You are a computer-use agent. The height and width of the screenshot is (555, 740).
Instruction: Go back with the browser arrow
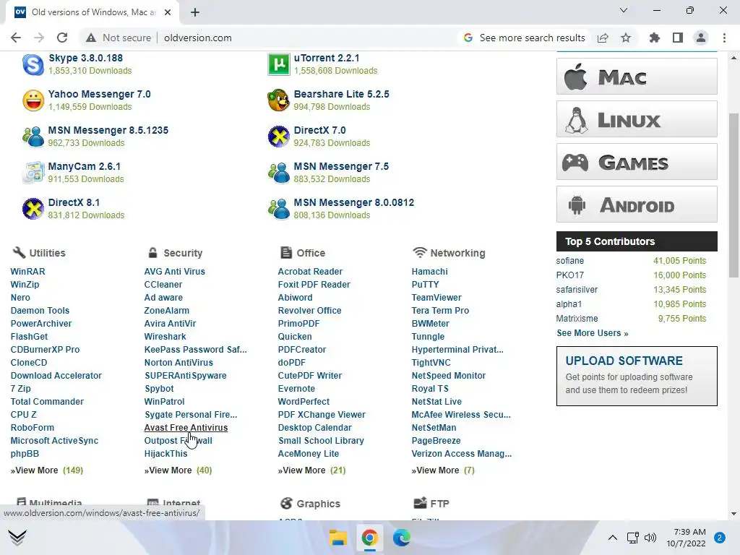[x=16, y=38]
